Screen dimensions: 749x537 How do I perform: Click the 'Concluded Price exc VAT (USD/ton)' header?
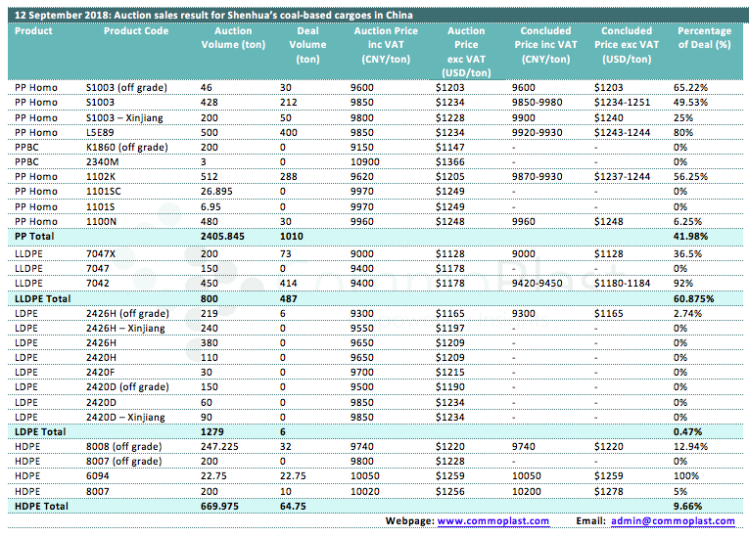coord(627,45)
